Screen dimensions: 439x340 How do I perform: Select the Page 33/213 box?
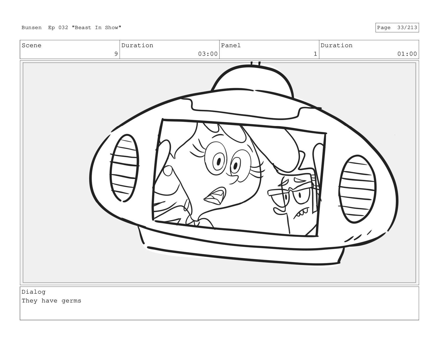(x=397, y=28)
